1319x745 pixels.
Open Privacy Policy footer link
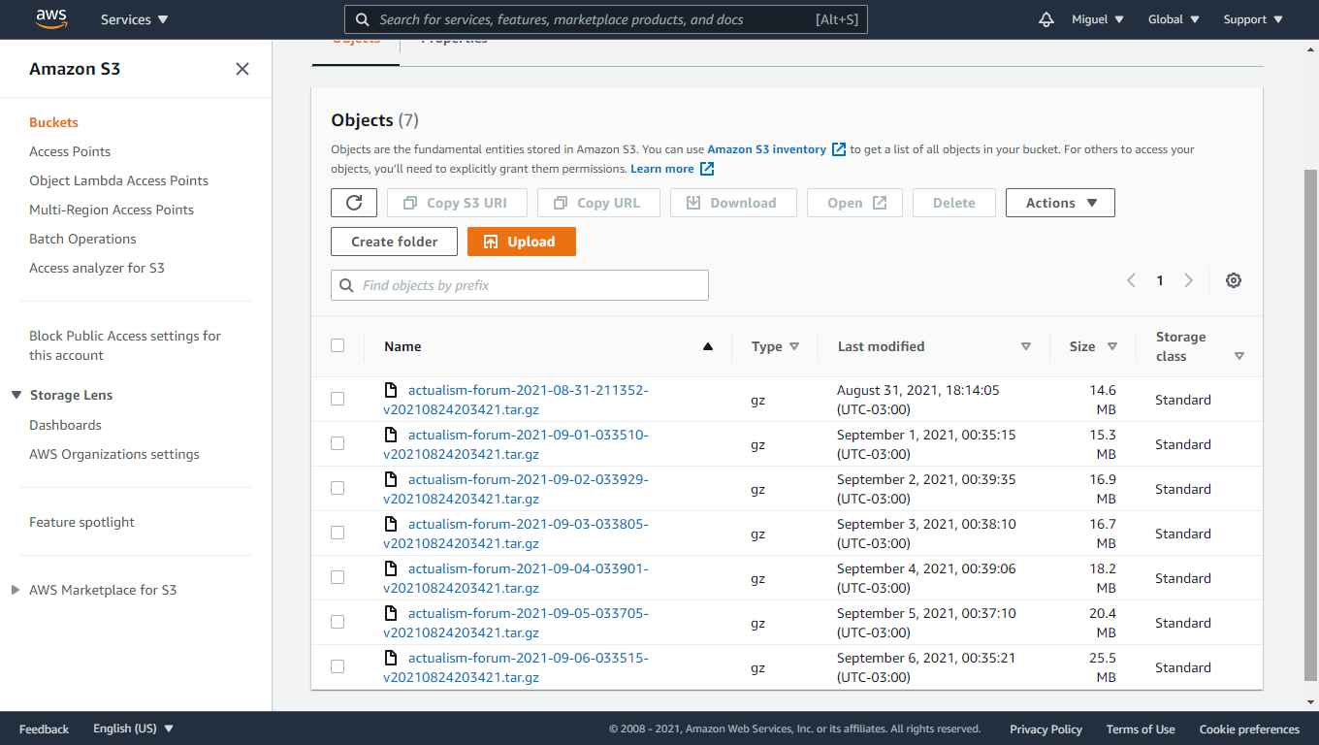[1046, 729]
